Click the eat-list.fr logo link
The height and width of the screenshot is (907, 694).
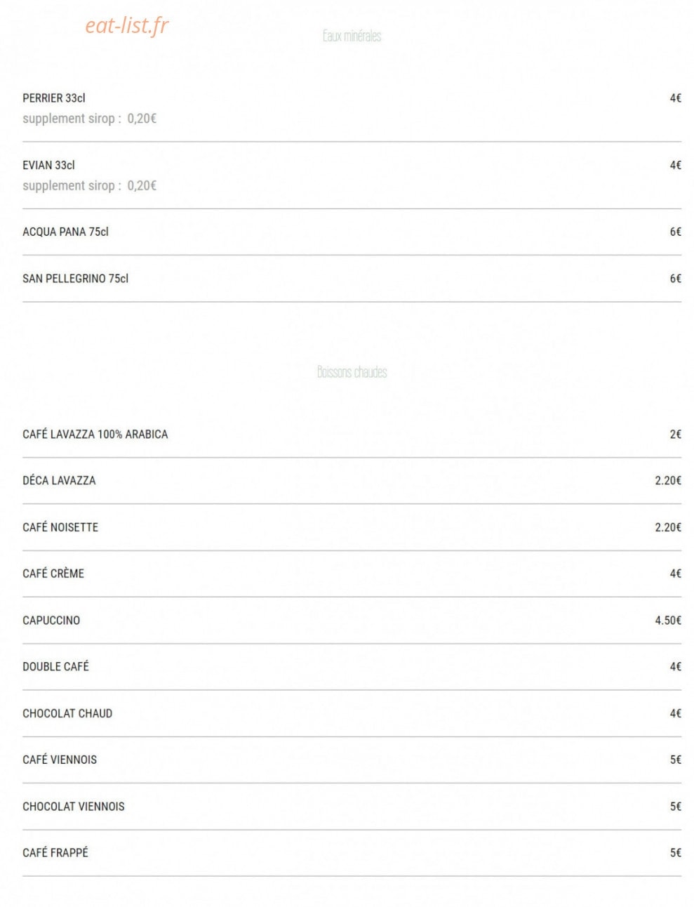coord(127,25)
